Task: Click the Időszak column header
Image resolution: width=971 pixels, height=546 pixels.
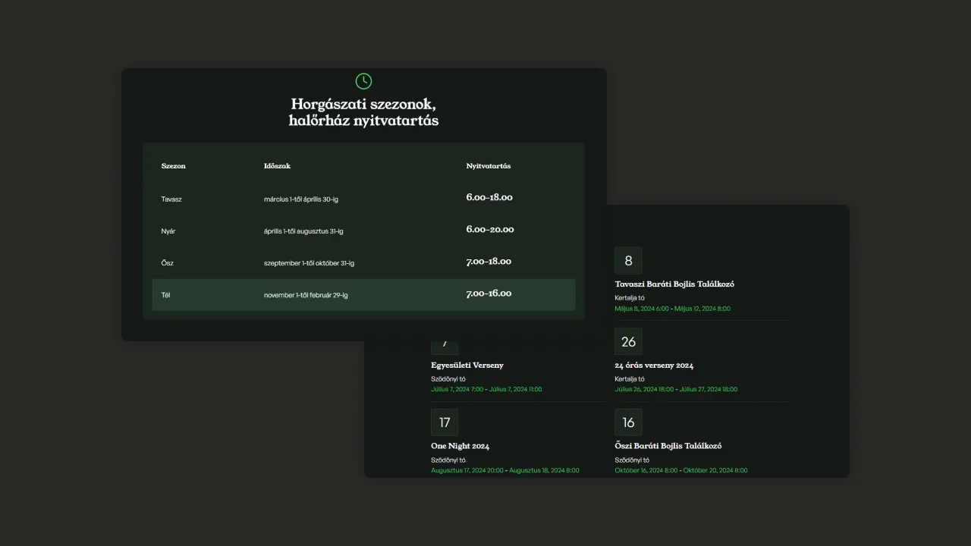Action: (x=277, y=166)
